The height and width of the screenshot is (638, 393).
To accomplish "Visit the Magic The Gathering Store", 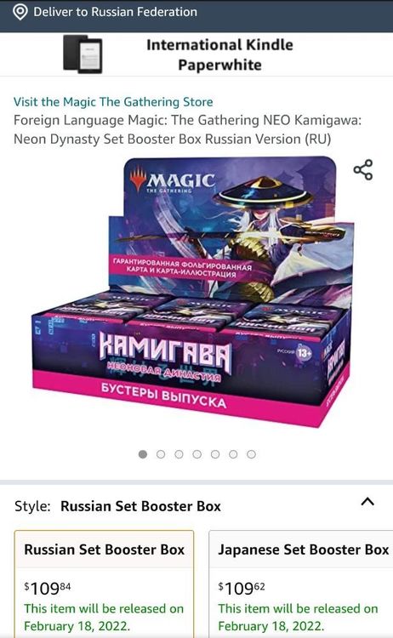I will click(113, 102).
